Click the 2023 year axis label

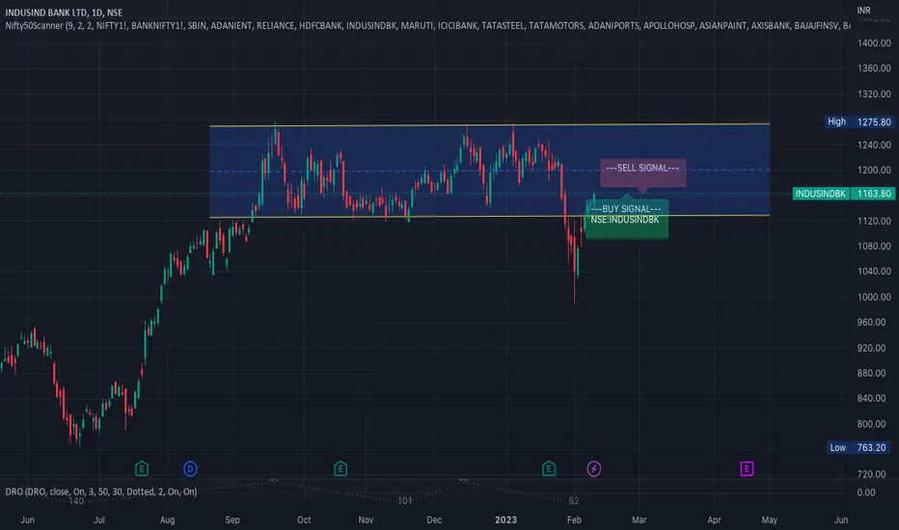[505, 519]
